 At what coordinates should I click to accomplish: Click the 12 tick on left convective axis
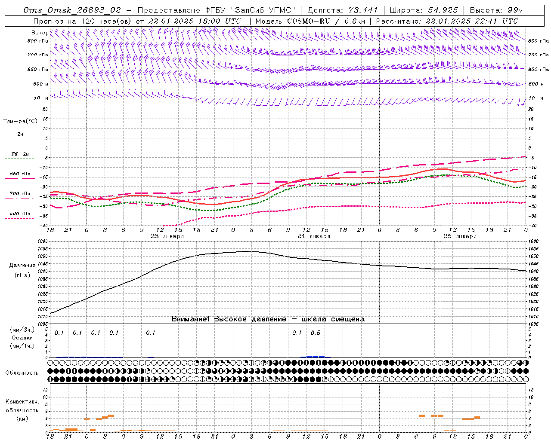[45, 390]
